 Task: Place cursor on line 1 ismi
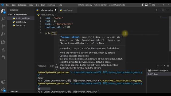[48, 18]
